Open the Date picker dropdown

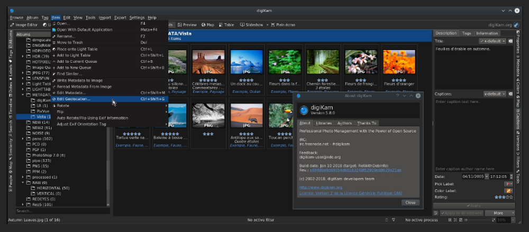tap(487, 177)
